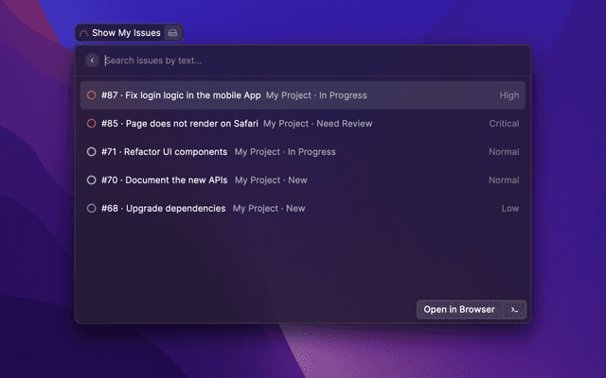The image size is (606, 378).
Task: Click the Low priority label on issue #68
Action: click(x=510, y=209)
